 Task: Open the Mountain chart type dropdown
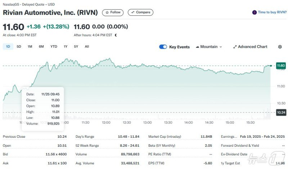[209, 47]
